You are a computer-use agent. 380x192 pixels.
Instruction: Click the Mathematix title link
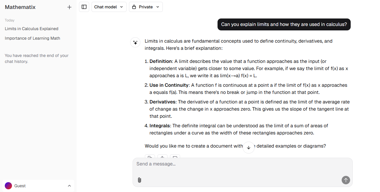coord(20,7)
